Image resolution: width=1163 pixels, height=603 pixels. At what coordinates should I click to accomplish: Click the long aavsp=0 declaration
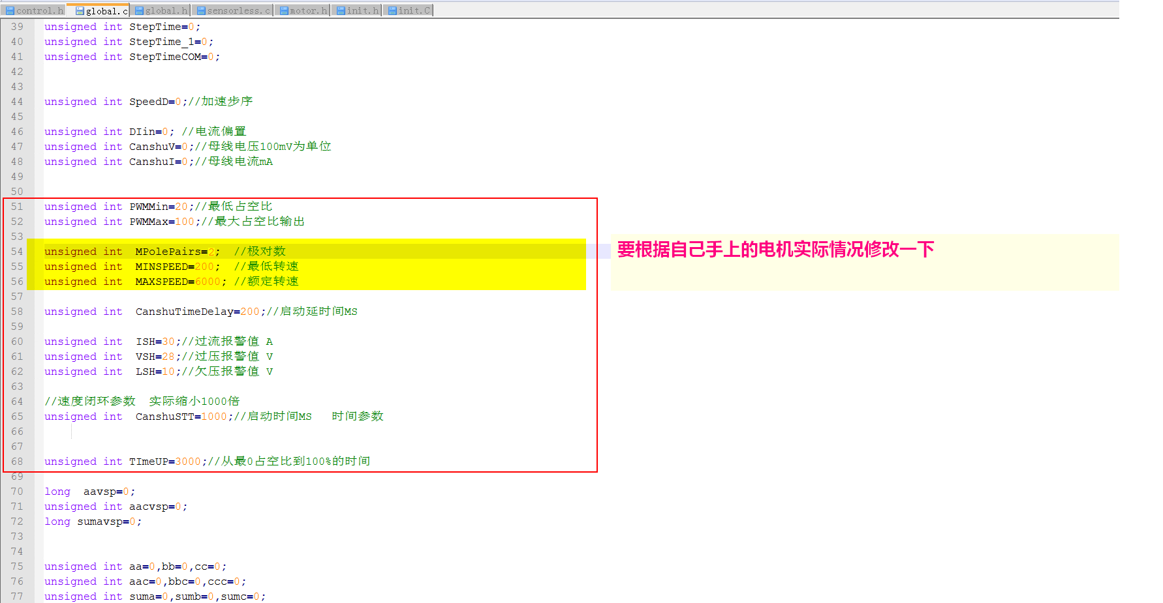click(90, 492)
